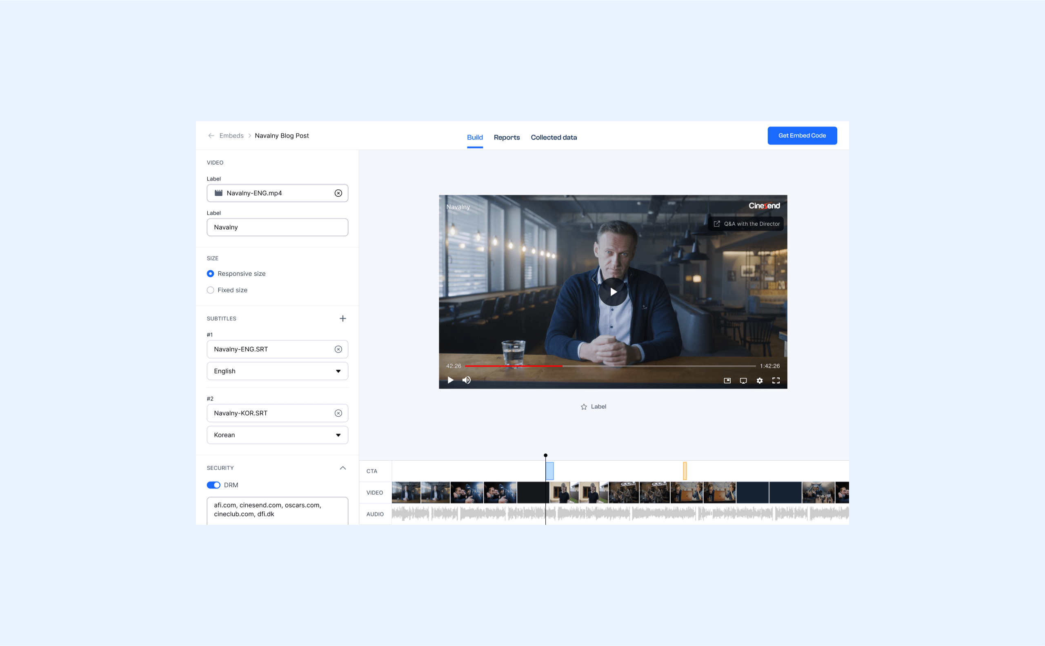Click the clapperboard icon in video field
The width and height of the screenshot is (1045, 646).
tap(218, 193)
